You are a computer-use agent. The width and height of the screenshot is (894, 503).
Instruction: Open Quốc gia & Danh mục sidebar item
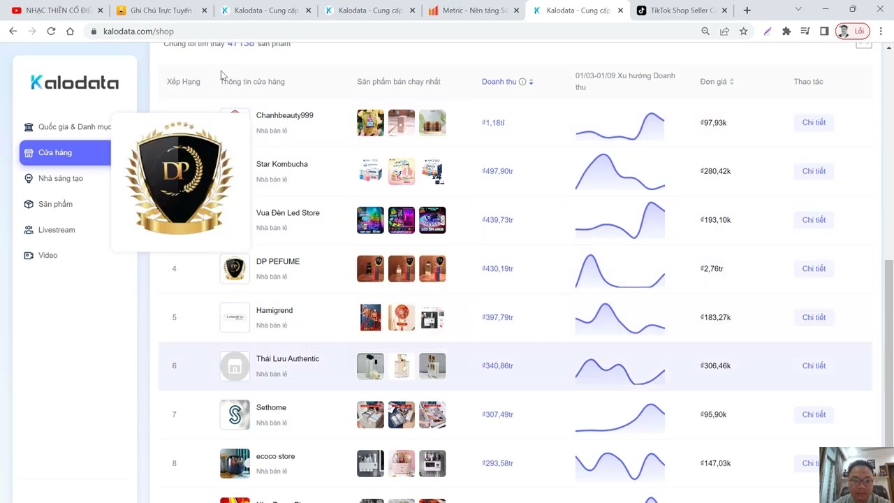pos(67,126)
